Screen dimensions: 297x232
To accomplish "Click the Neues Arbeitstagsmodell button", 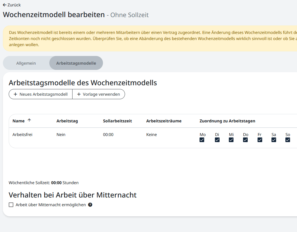I will 41,94.
